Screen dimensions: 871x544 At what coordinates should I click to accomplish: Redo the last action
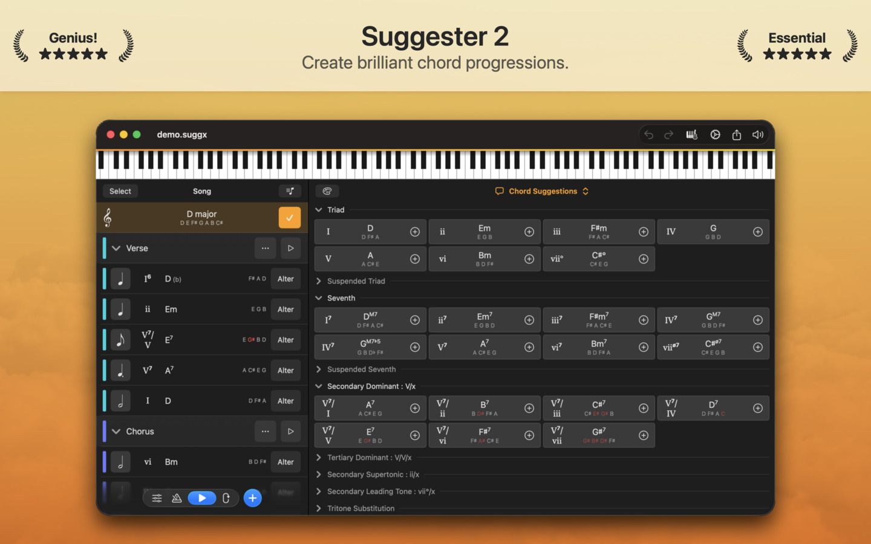coord(669,135)
